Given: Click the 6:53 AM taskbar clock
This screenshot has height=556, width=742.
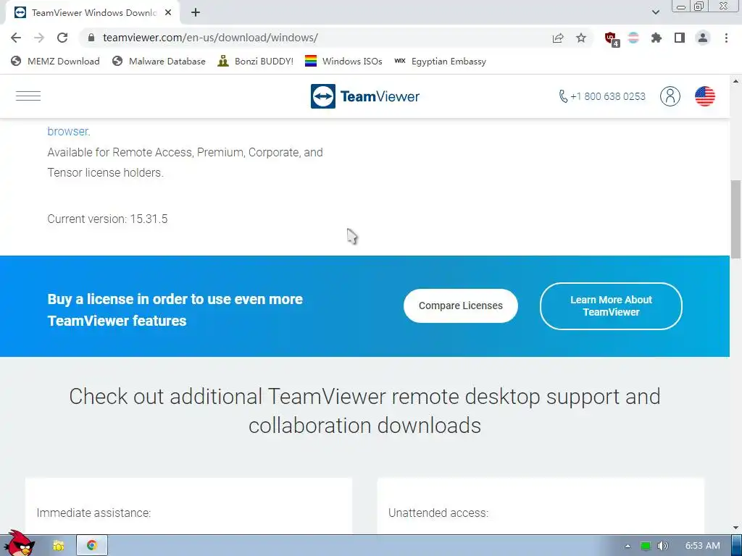Looking at the screenshot, I should pos(702,546).
